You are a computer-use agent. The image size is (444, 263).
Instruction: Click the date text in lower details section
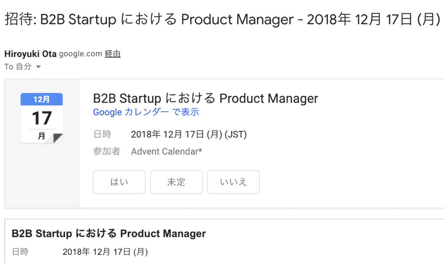[105, 252]
